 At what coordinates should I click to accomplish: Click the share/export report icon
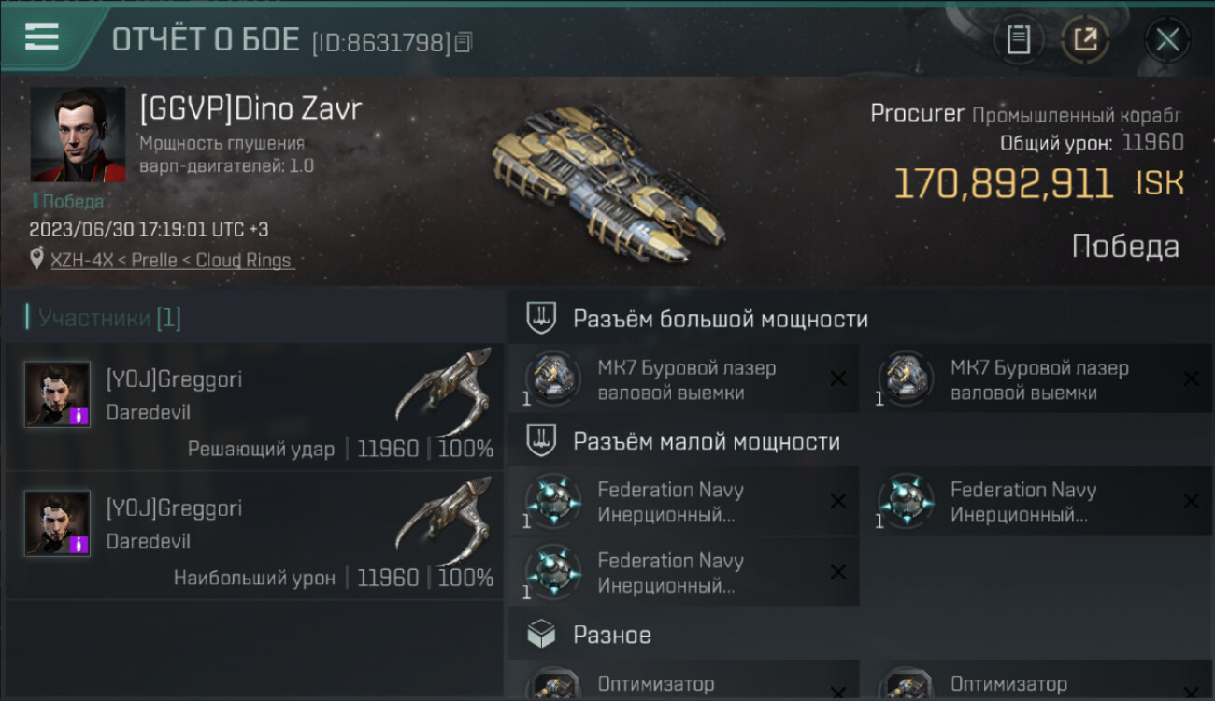point(1085,39)
